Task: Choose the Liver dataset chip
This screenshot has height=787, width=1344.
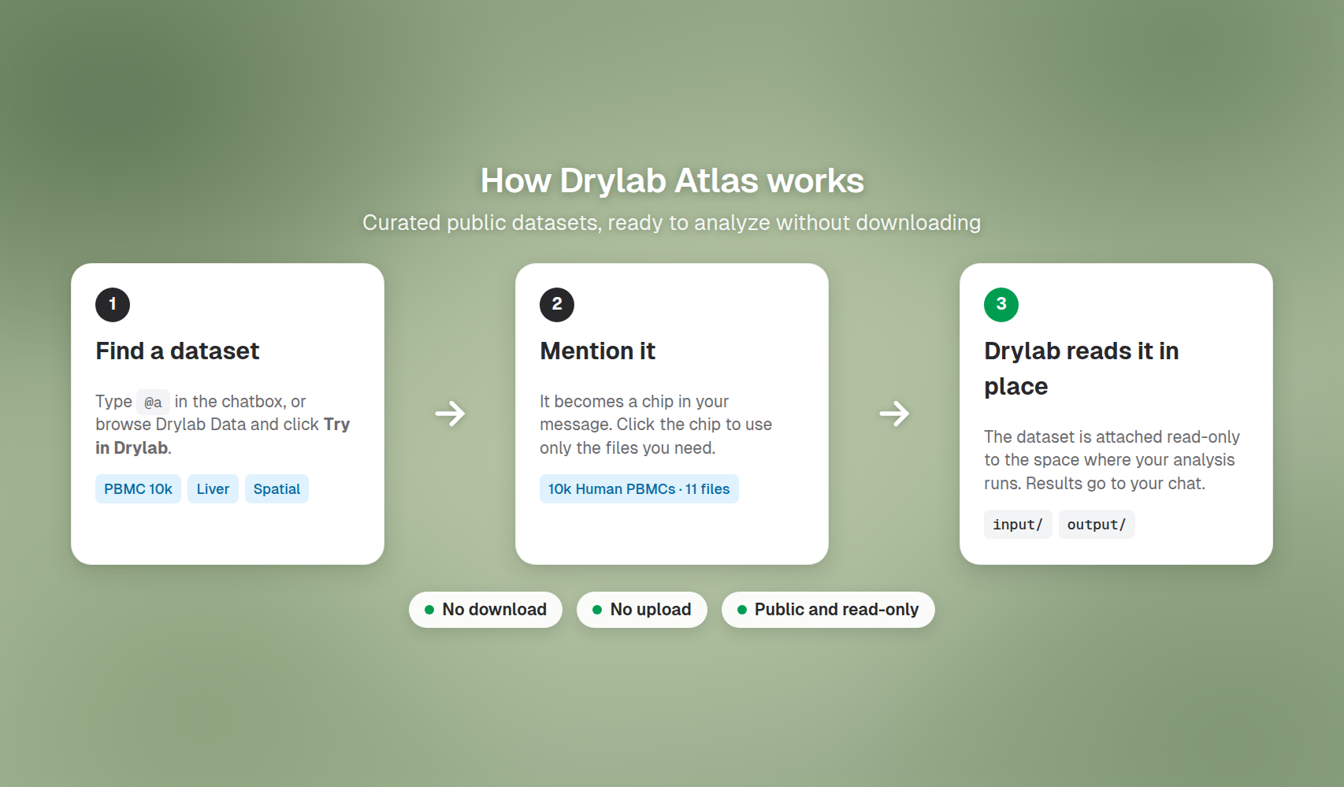Action: [213, 488]
